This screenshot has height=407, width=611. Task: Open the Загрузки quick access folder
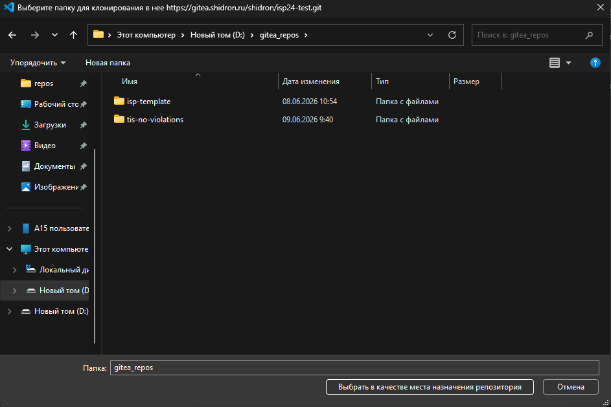pos(50,125)
